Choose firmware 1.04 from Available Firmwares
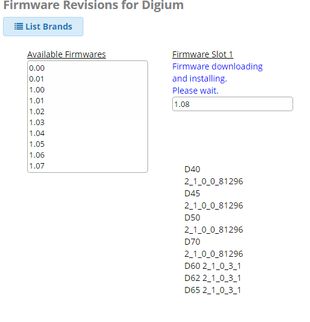This screenshot has width=310, height=322. (88, 134)
